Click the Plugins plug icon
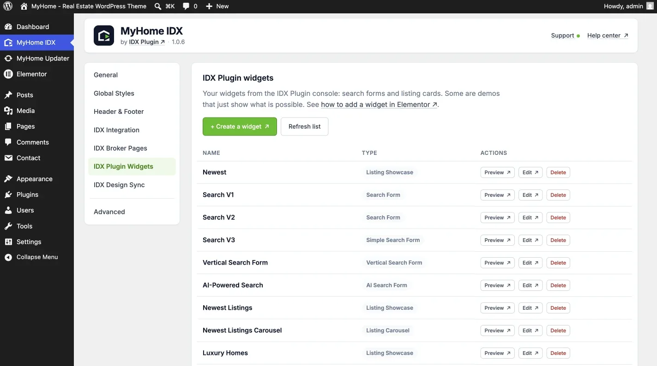Image resolution: width=657 pixels, height=366 pixels. [8, 195]
